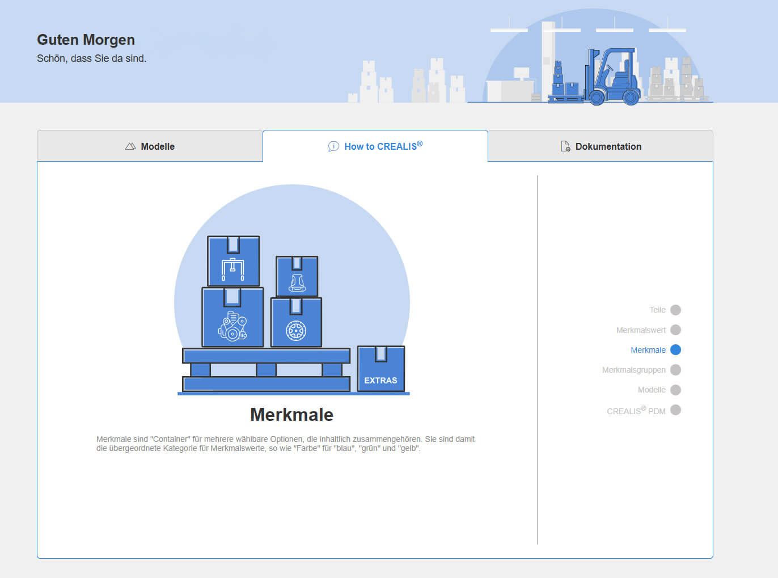Image resolution: width=778 pixels, height=578 pixels.
Task: Click the forklift illustration in the header
Action: tap(614, 77)
